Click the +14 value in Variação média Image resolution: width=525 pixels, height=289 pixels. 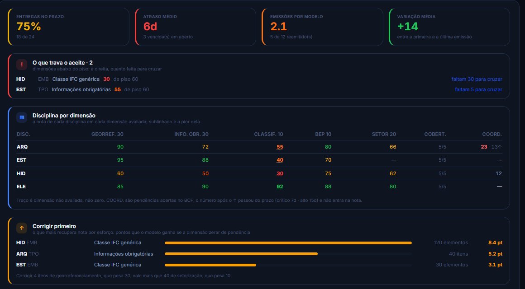408,26
